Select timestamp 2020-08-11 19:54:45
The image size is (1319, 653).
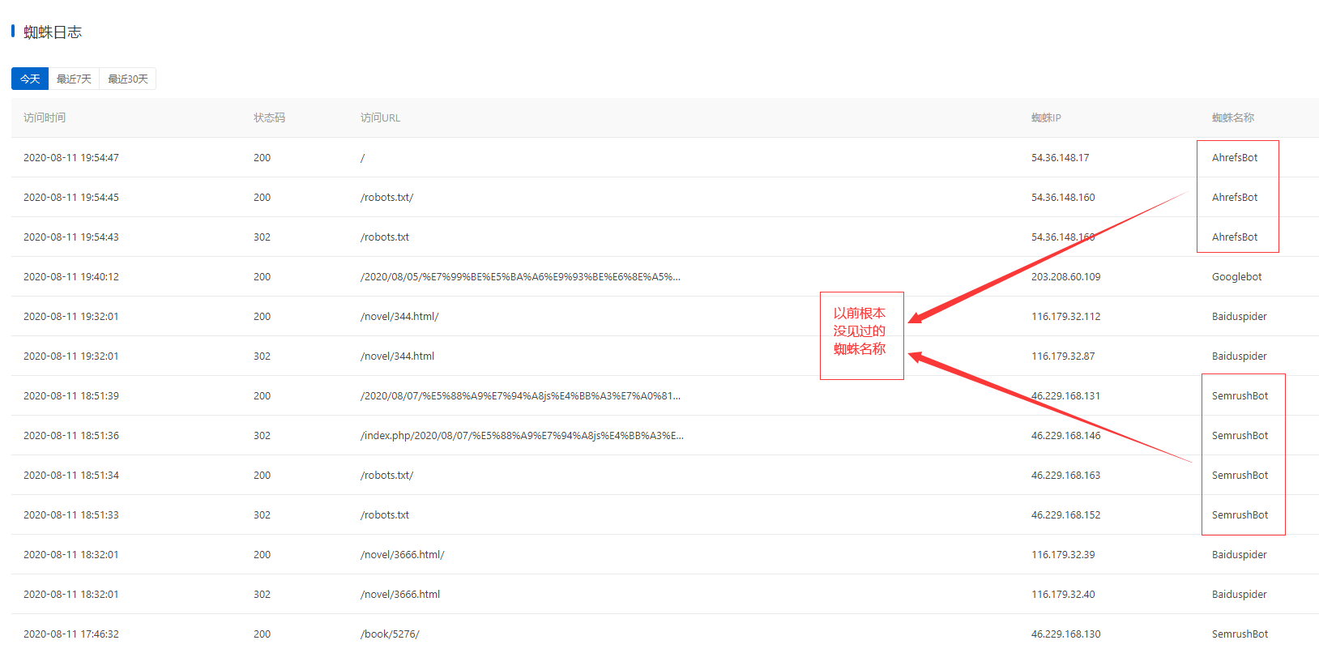click(x=71, y=197)
